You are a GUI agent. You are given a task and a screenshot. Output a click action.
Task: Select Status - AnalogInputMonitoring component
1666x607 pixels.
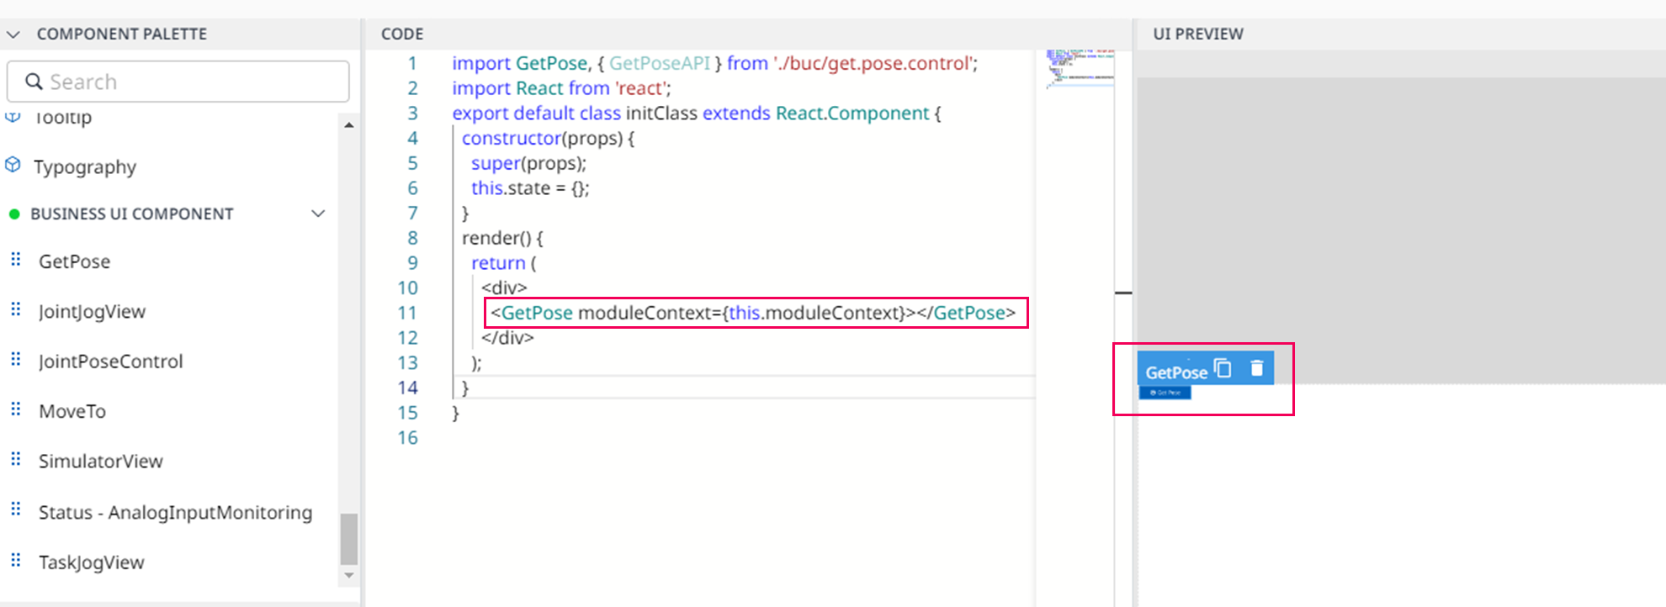[175, 513]
